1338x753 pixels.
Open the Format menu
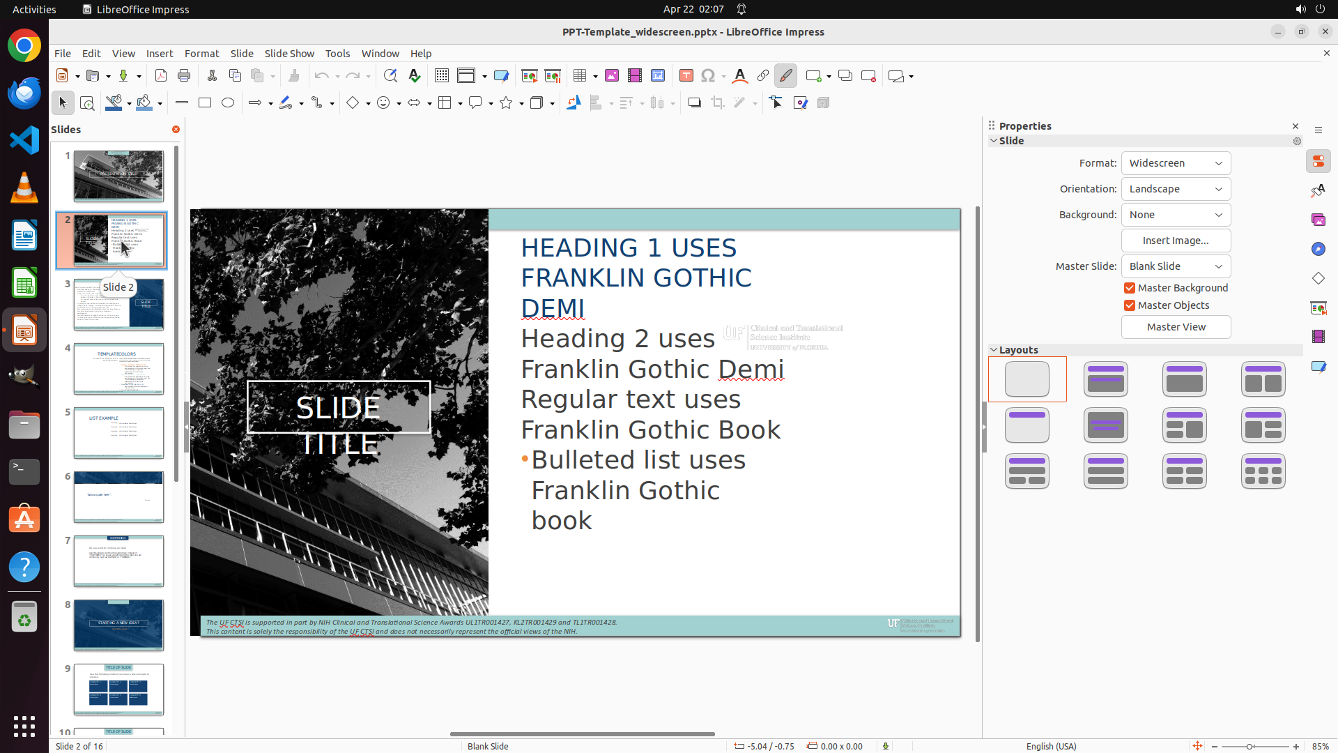tap(201, 54)
